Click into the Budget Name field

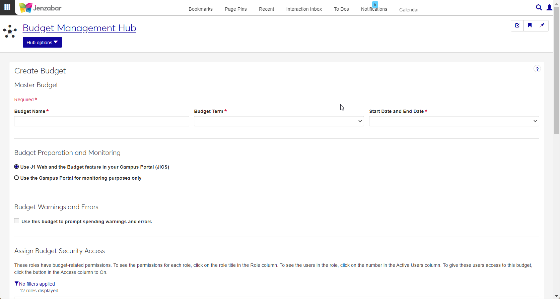[x=101, y=121]
